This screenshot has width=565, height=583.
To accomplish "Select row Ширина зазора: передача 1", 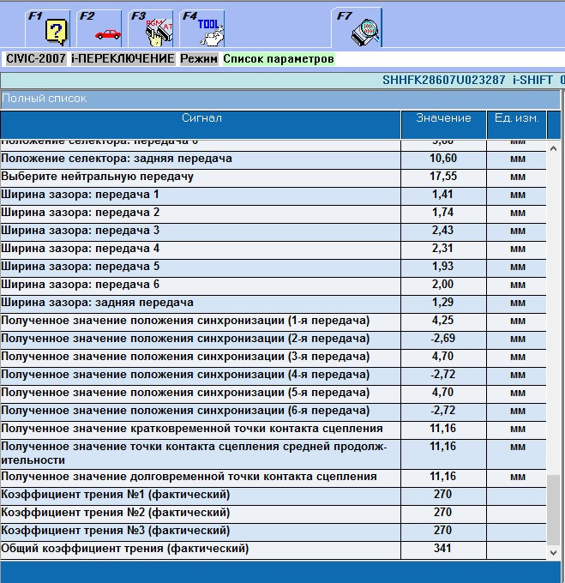I will pyautogui.click(x=273, y=196).
